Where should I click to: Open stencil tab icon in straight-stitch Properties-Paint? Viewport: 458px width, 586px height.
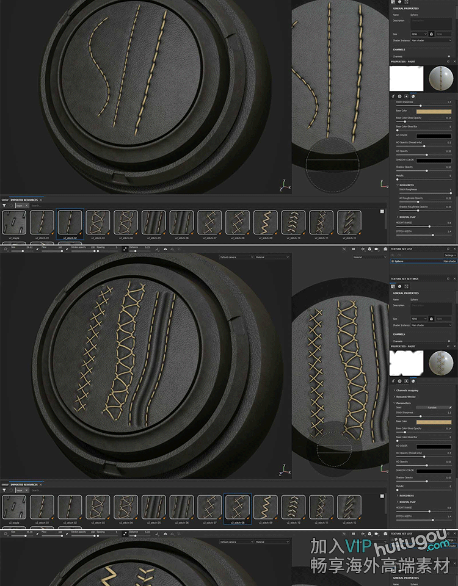[x=407, y=96]
